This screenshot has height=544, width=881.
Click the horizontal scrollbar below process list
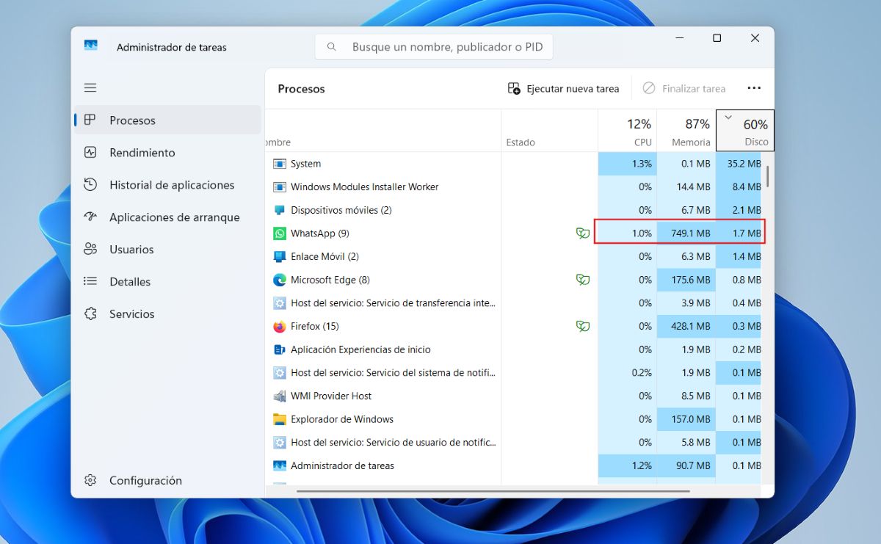click(493, 491)
